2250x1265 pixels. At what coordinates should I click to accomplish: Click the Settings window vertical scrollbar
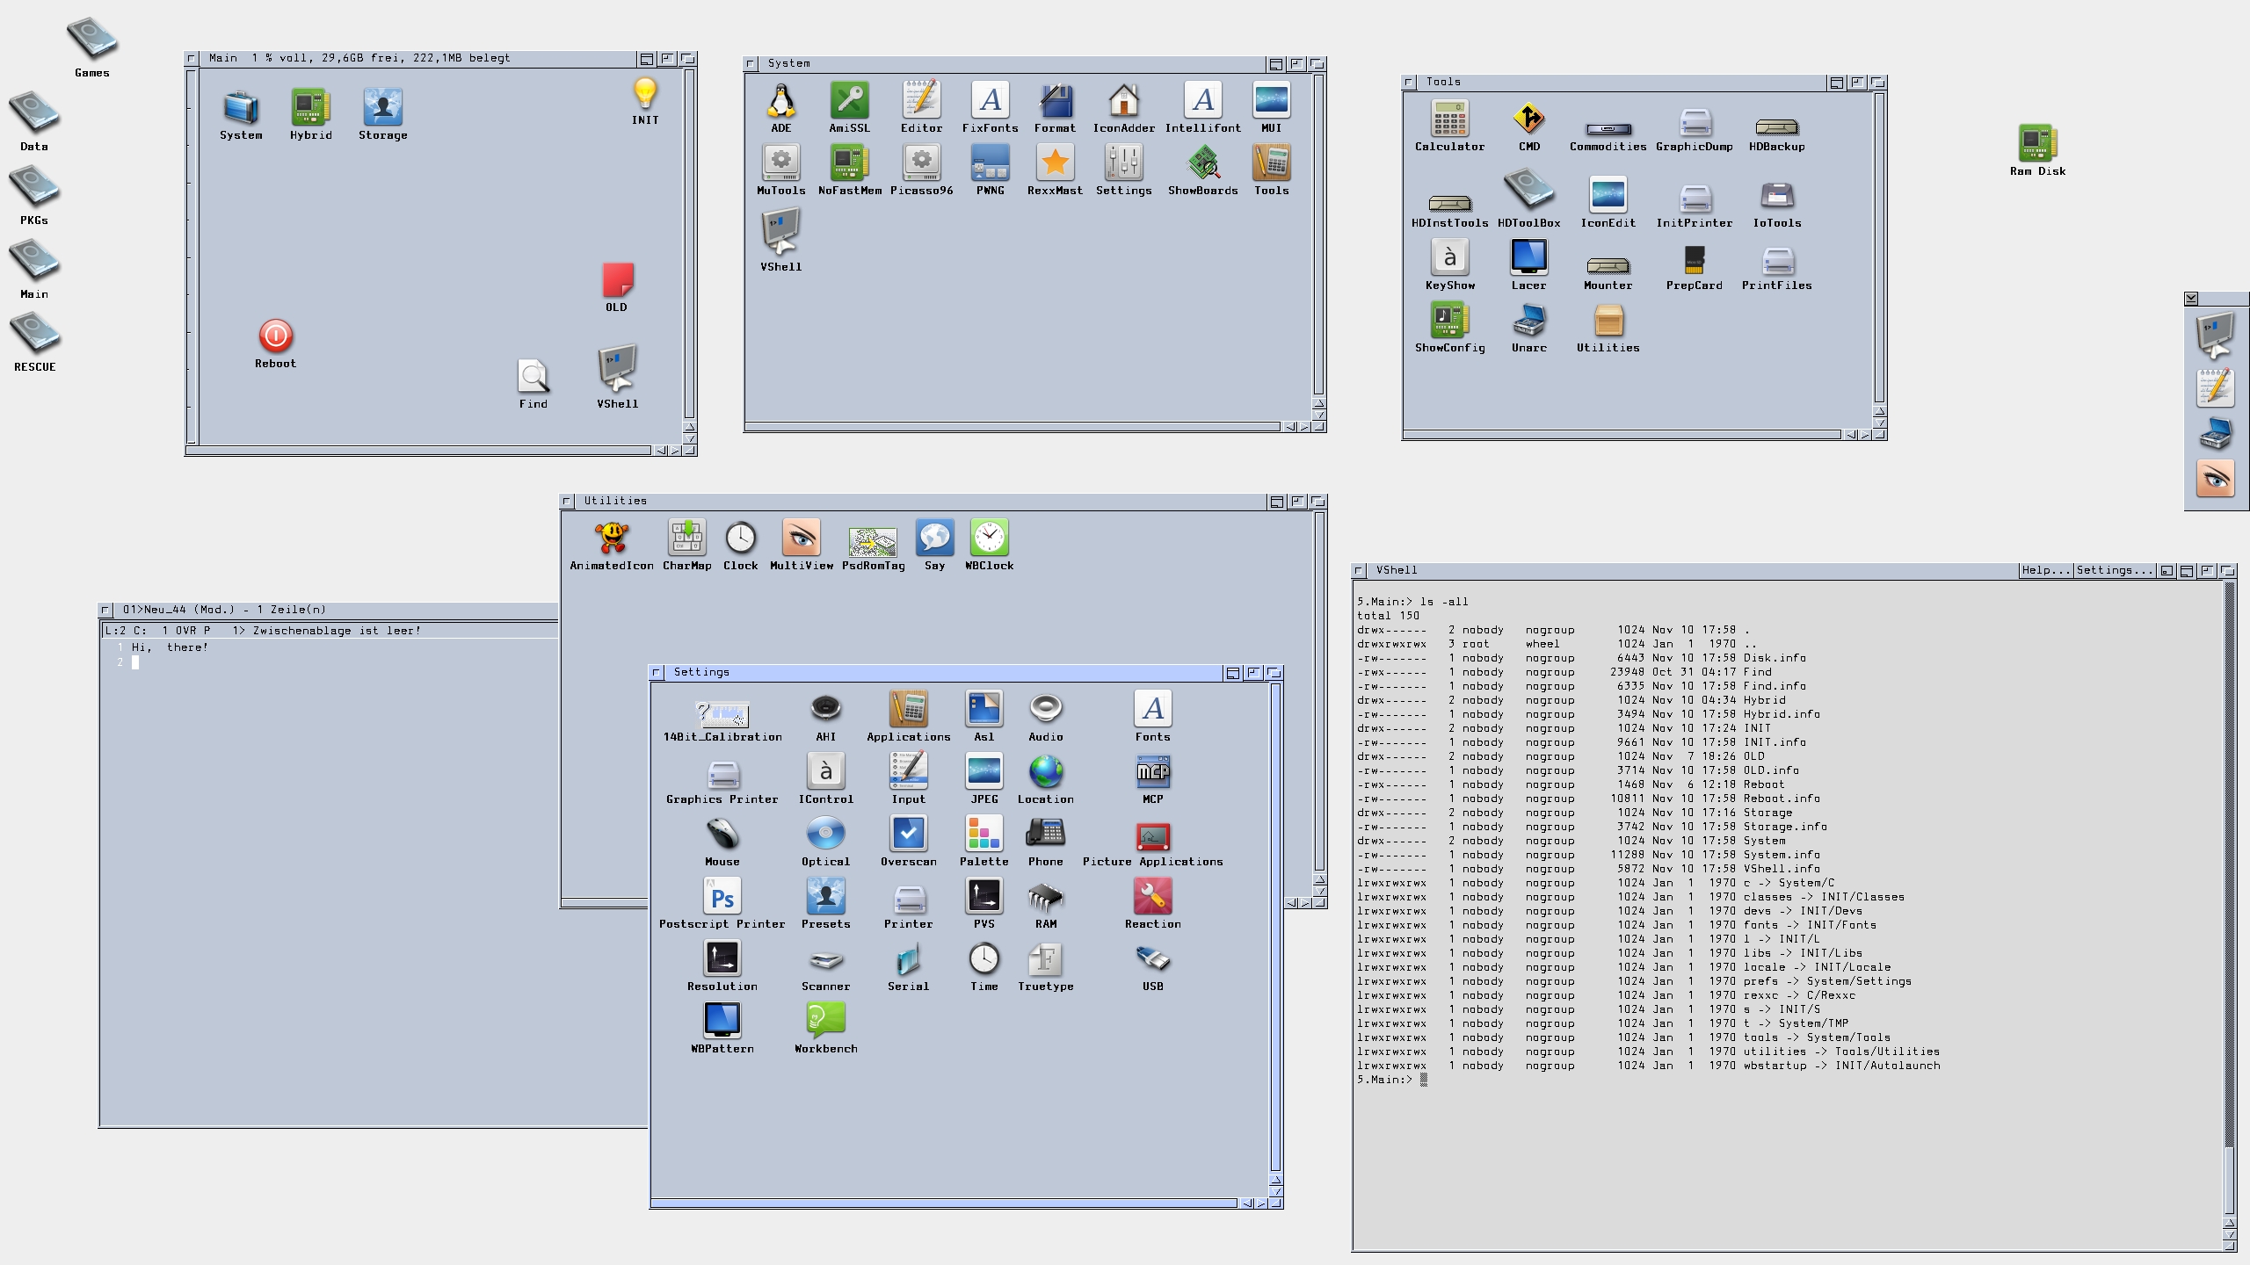pyautogui.click(x=1275, y=922)
